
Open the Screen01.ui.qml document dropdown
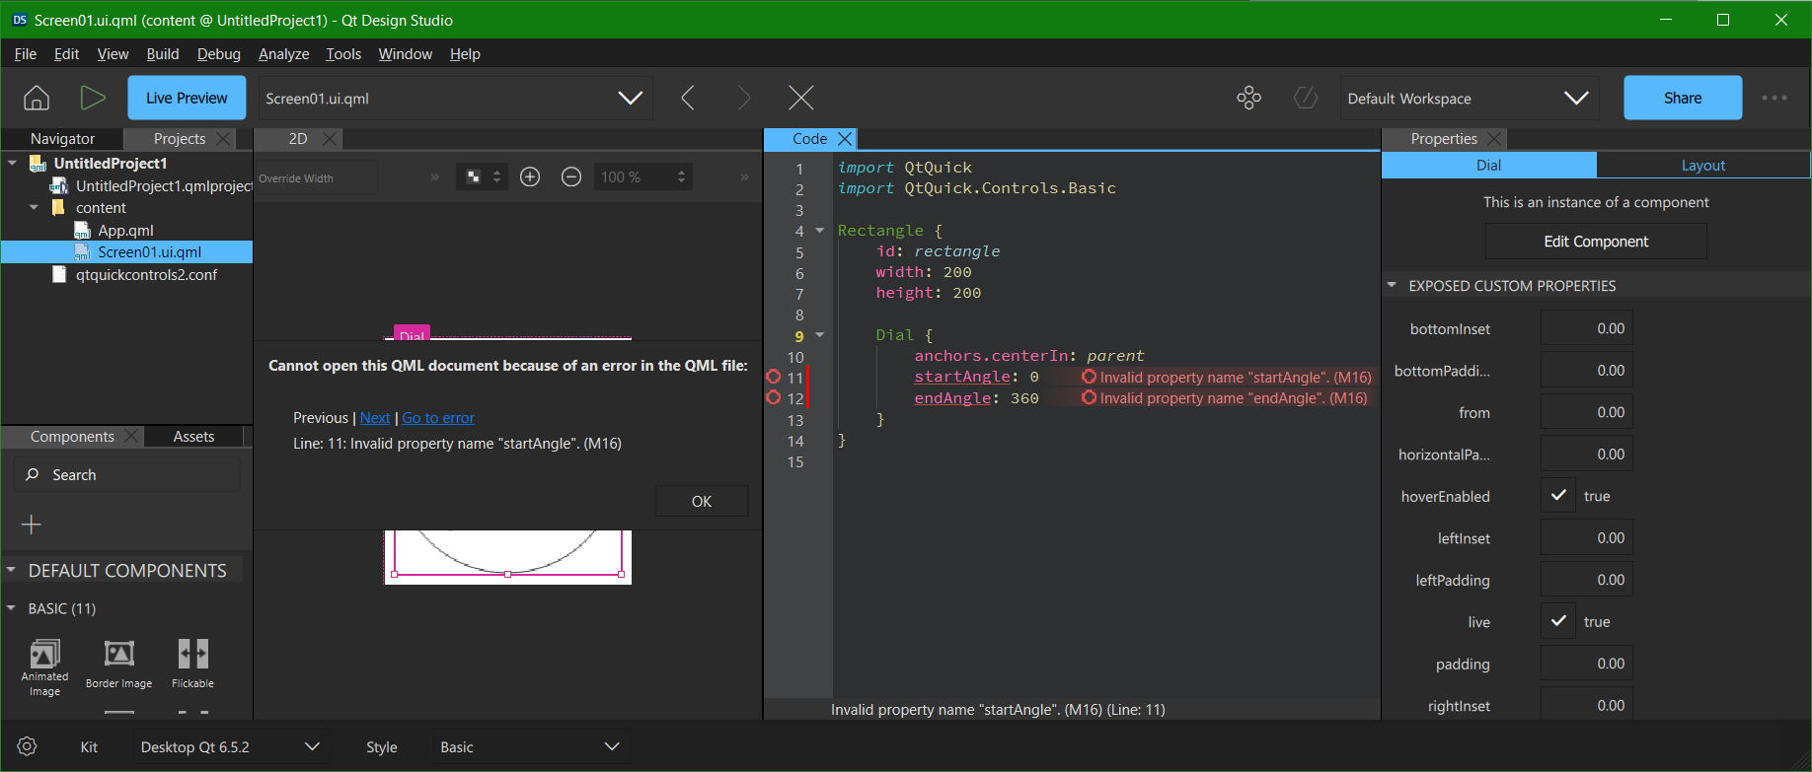pos(455,98)
